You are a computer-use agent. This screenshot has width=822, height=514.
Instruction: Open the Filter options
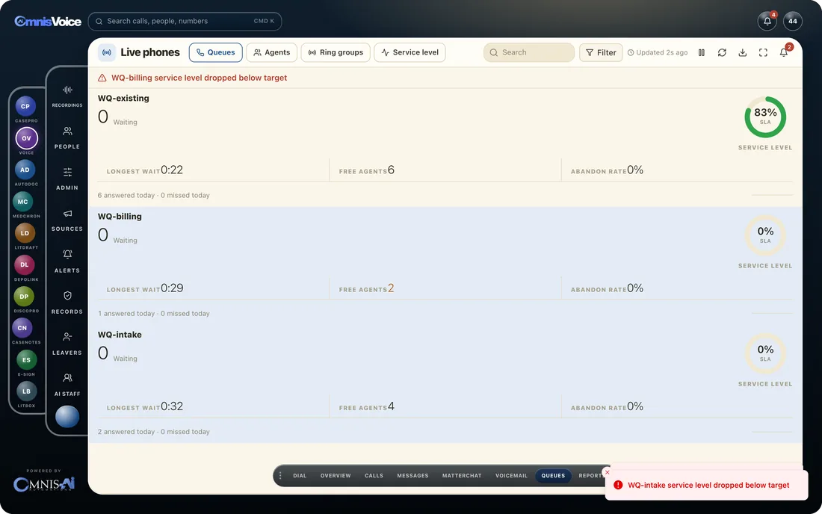tap(601, 52)
